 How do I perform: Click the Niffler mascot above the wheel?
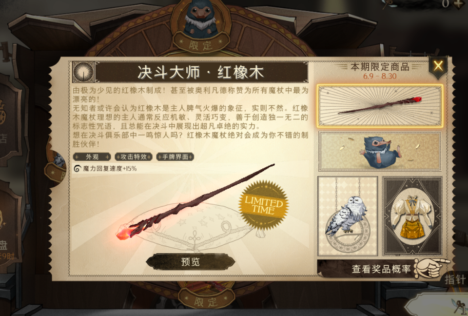pos(200,19)
